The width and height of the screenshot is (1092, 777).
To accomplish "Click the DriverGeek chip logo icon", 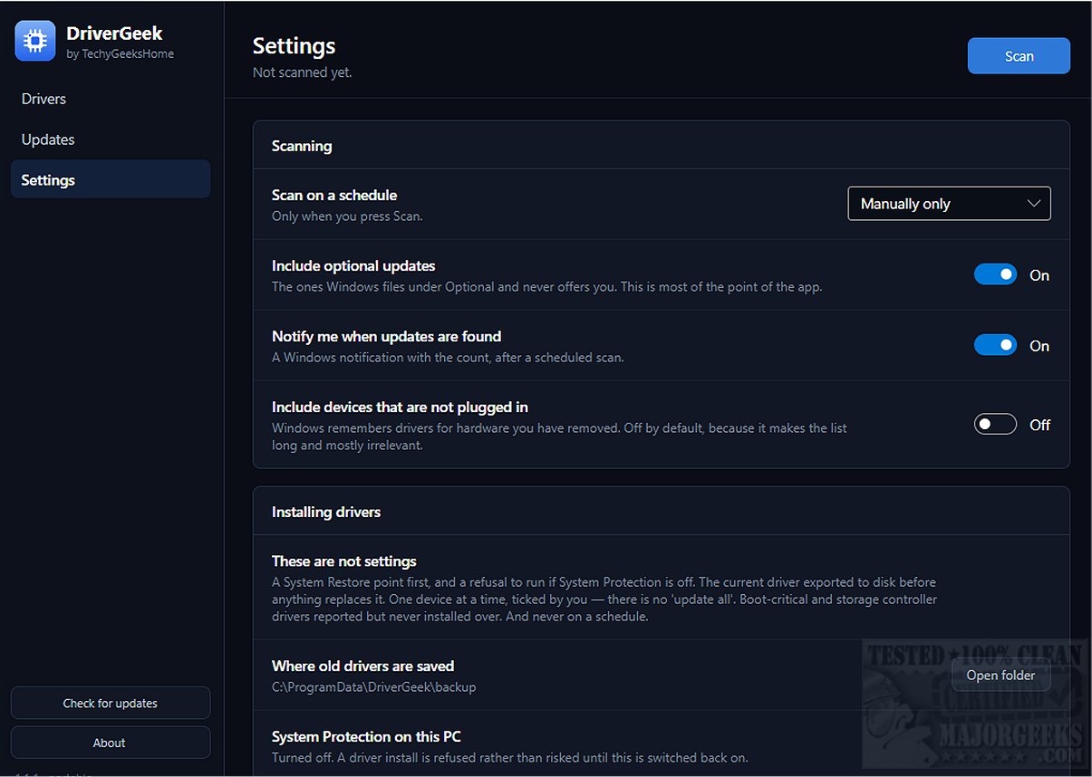I will [35, 42].
